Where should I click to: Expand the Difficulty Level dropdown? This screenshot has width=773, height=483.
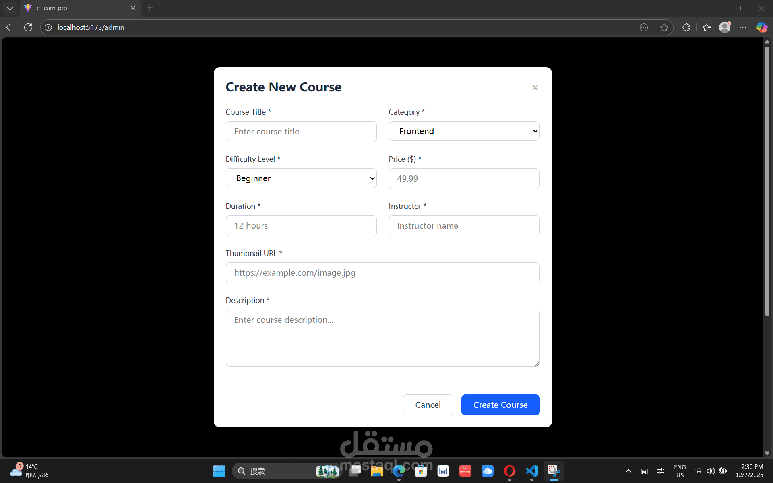pos(301,178)
